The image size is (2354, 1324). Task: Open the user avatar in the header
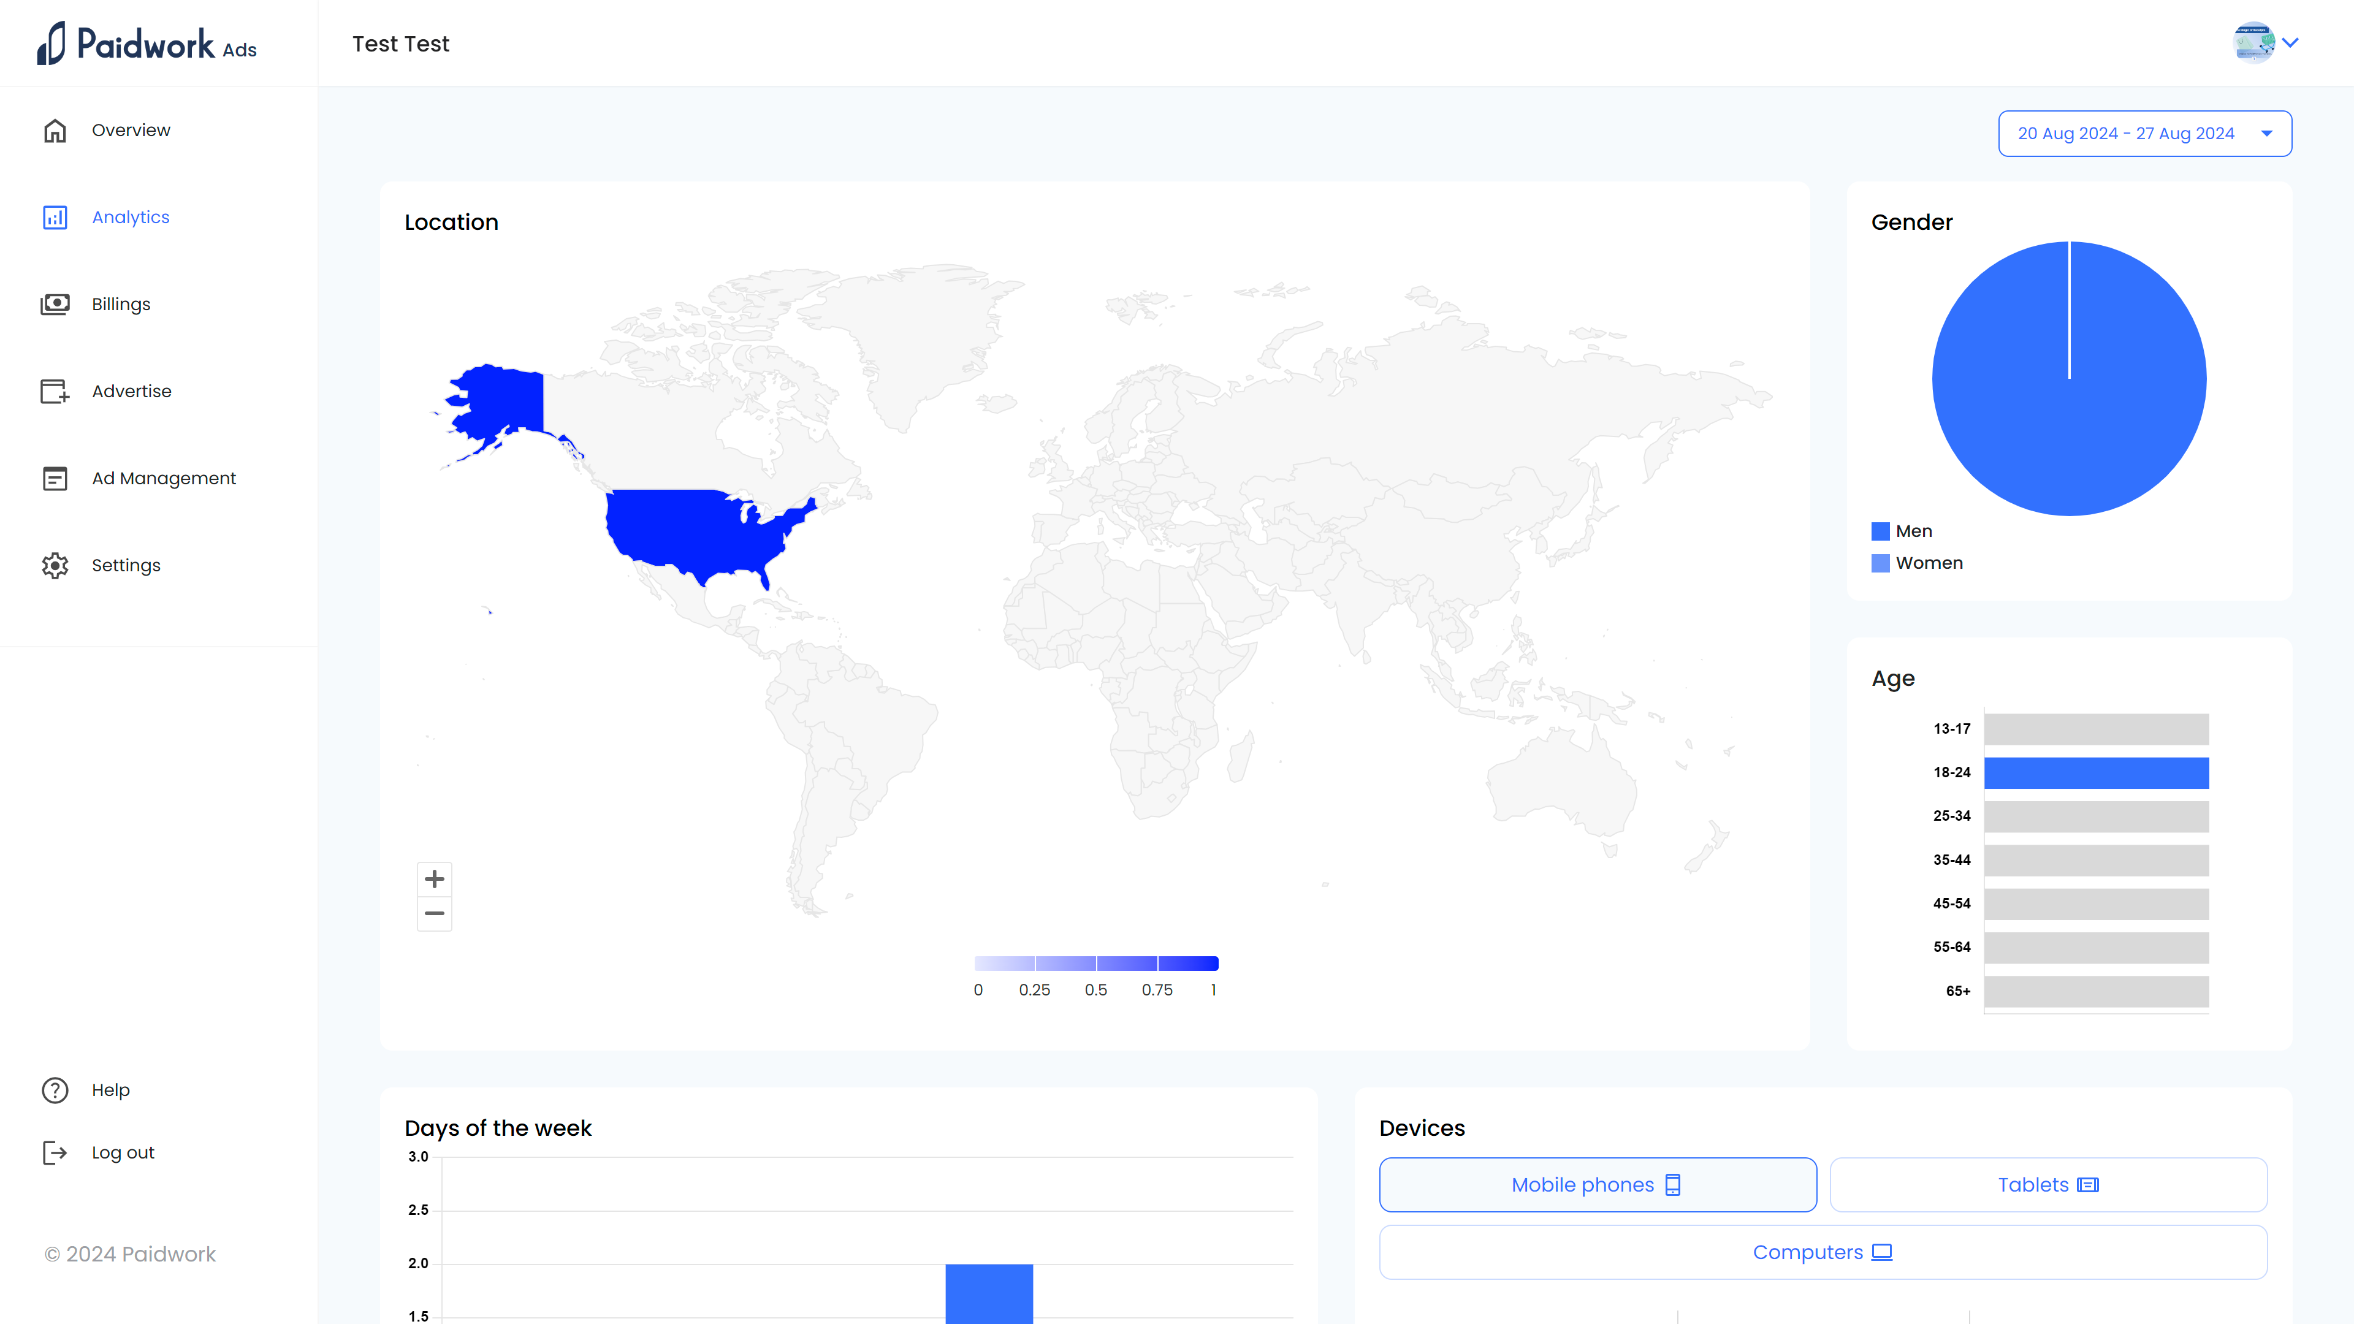[x=2253, y=42]
